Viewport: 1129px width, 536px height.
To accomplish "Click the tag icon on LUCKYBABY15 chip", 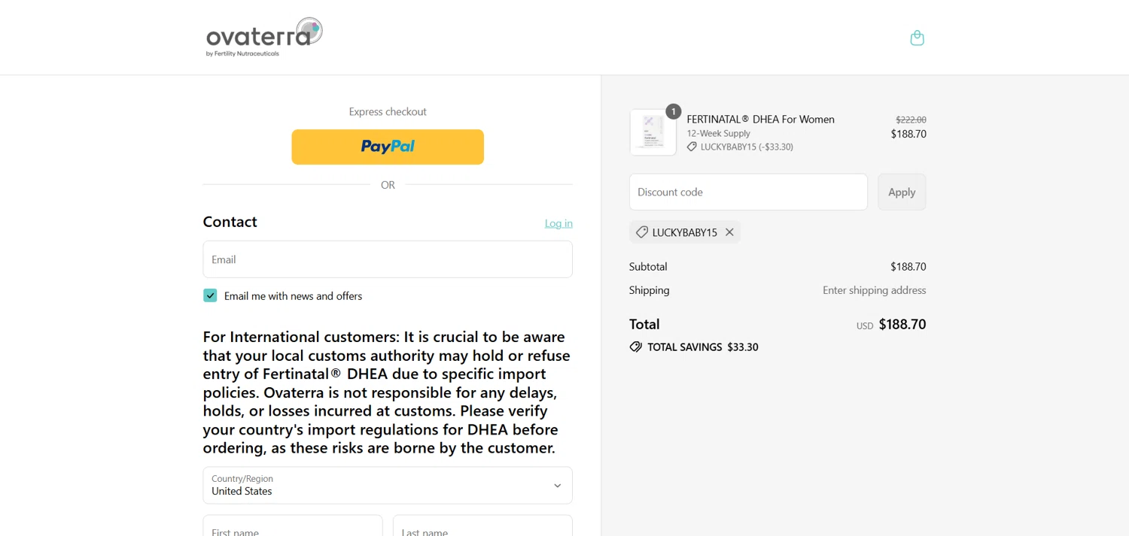I will (x=642, y=232).
